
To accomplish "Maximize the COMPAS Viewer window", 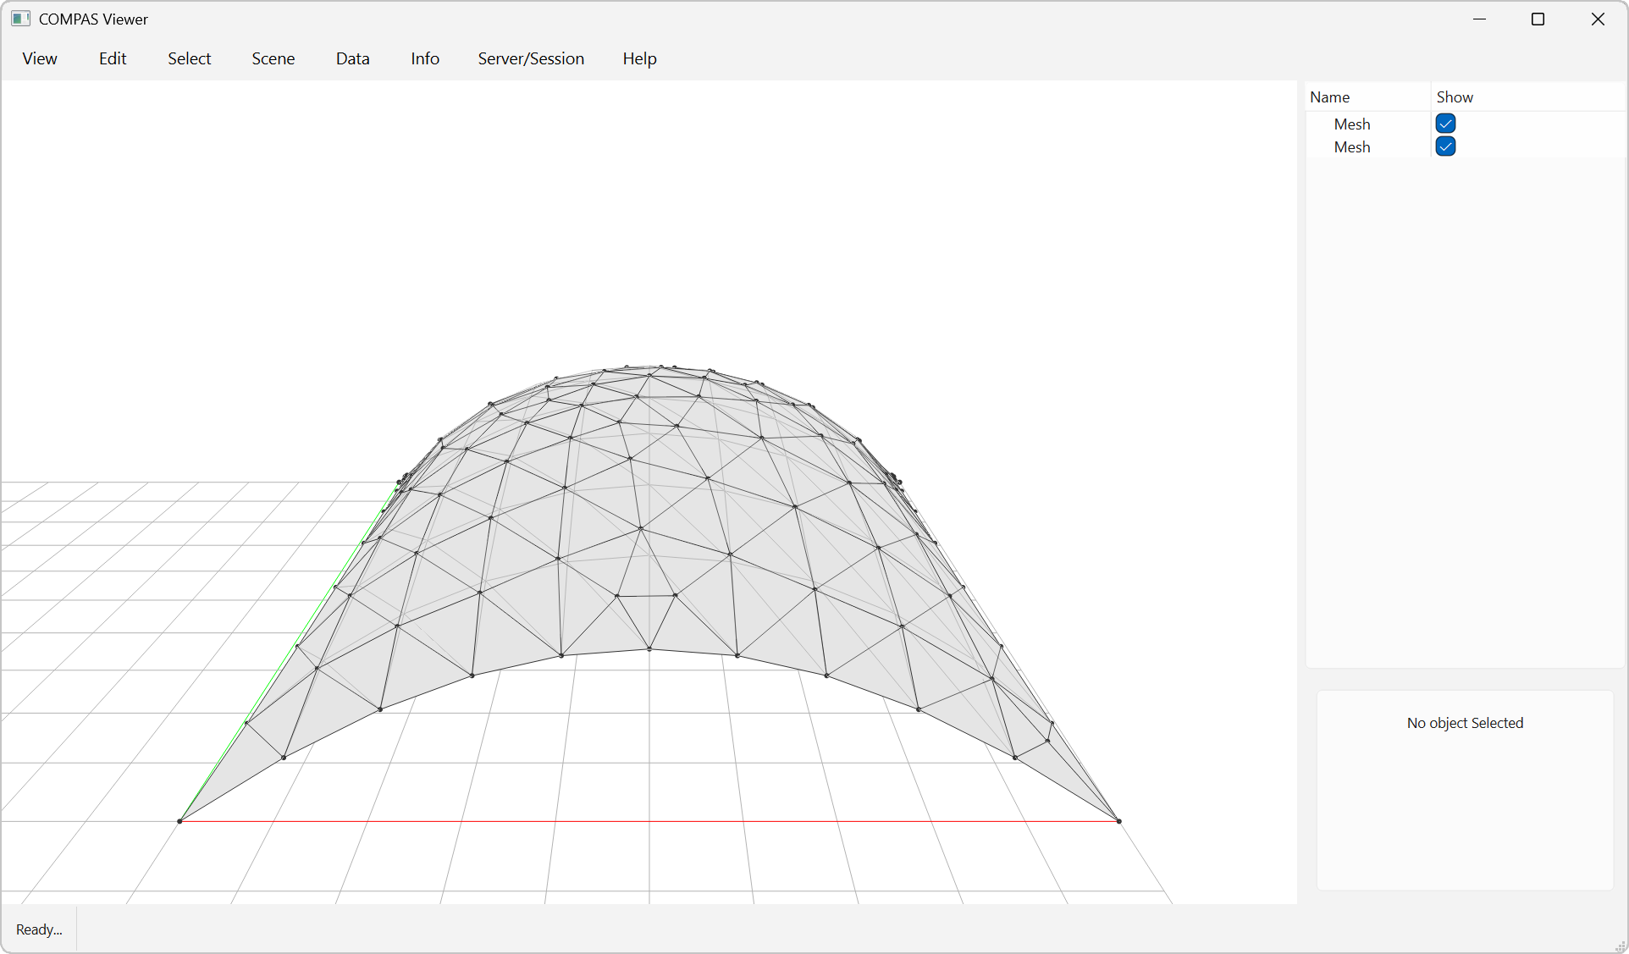I will (1538, 19).
